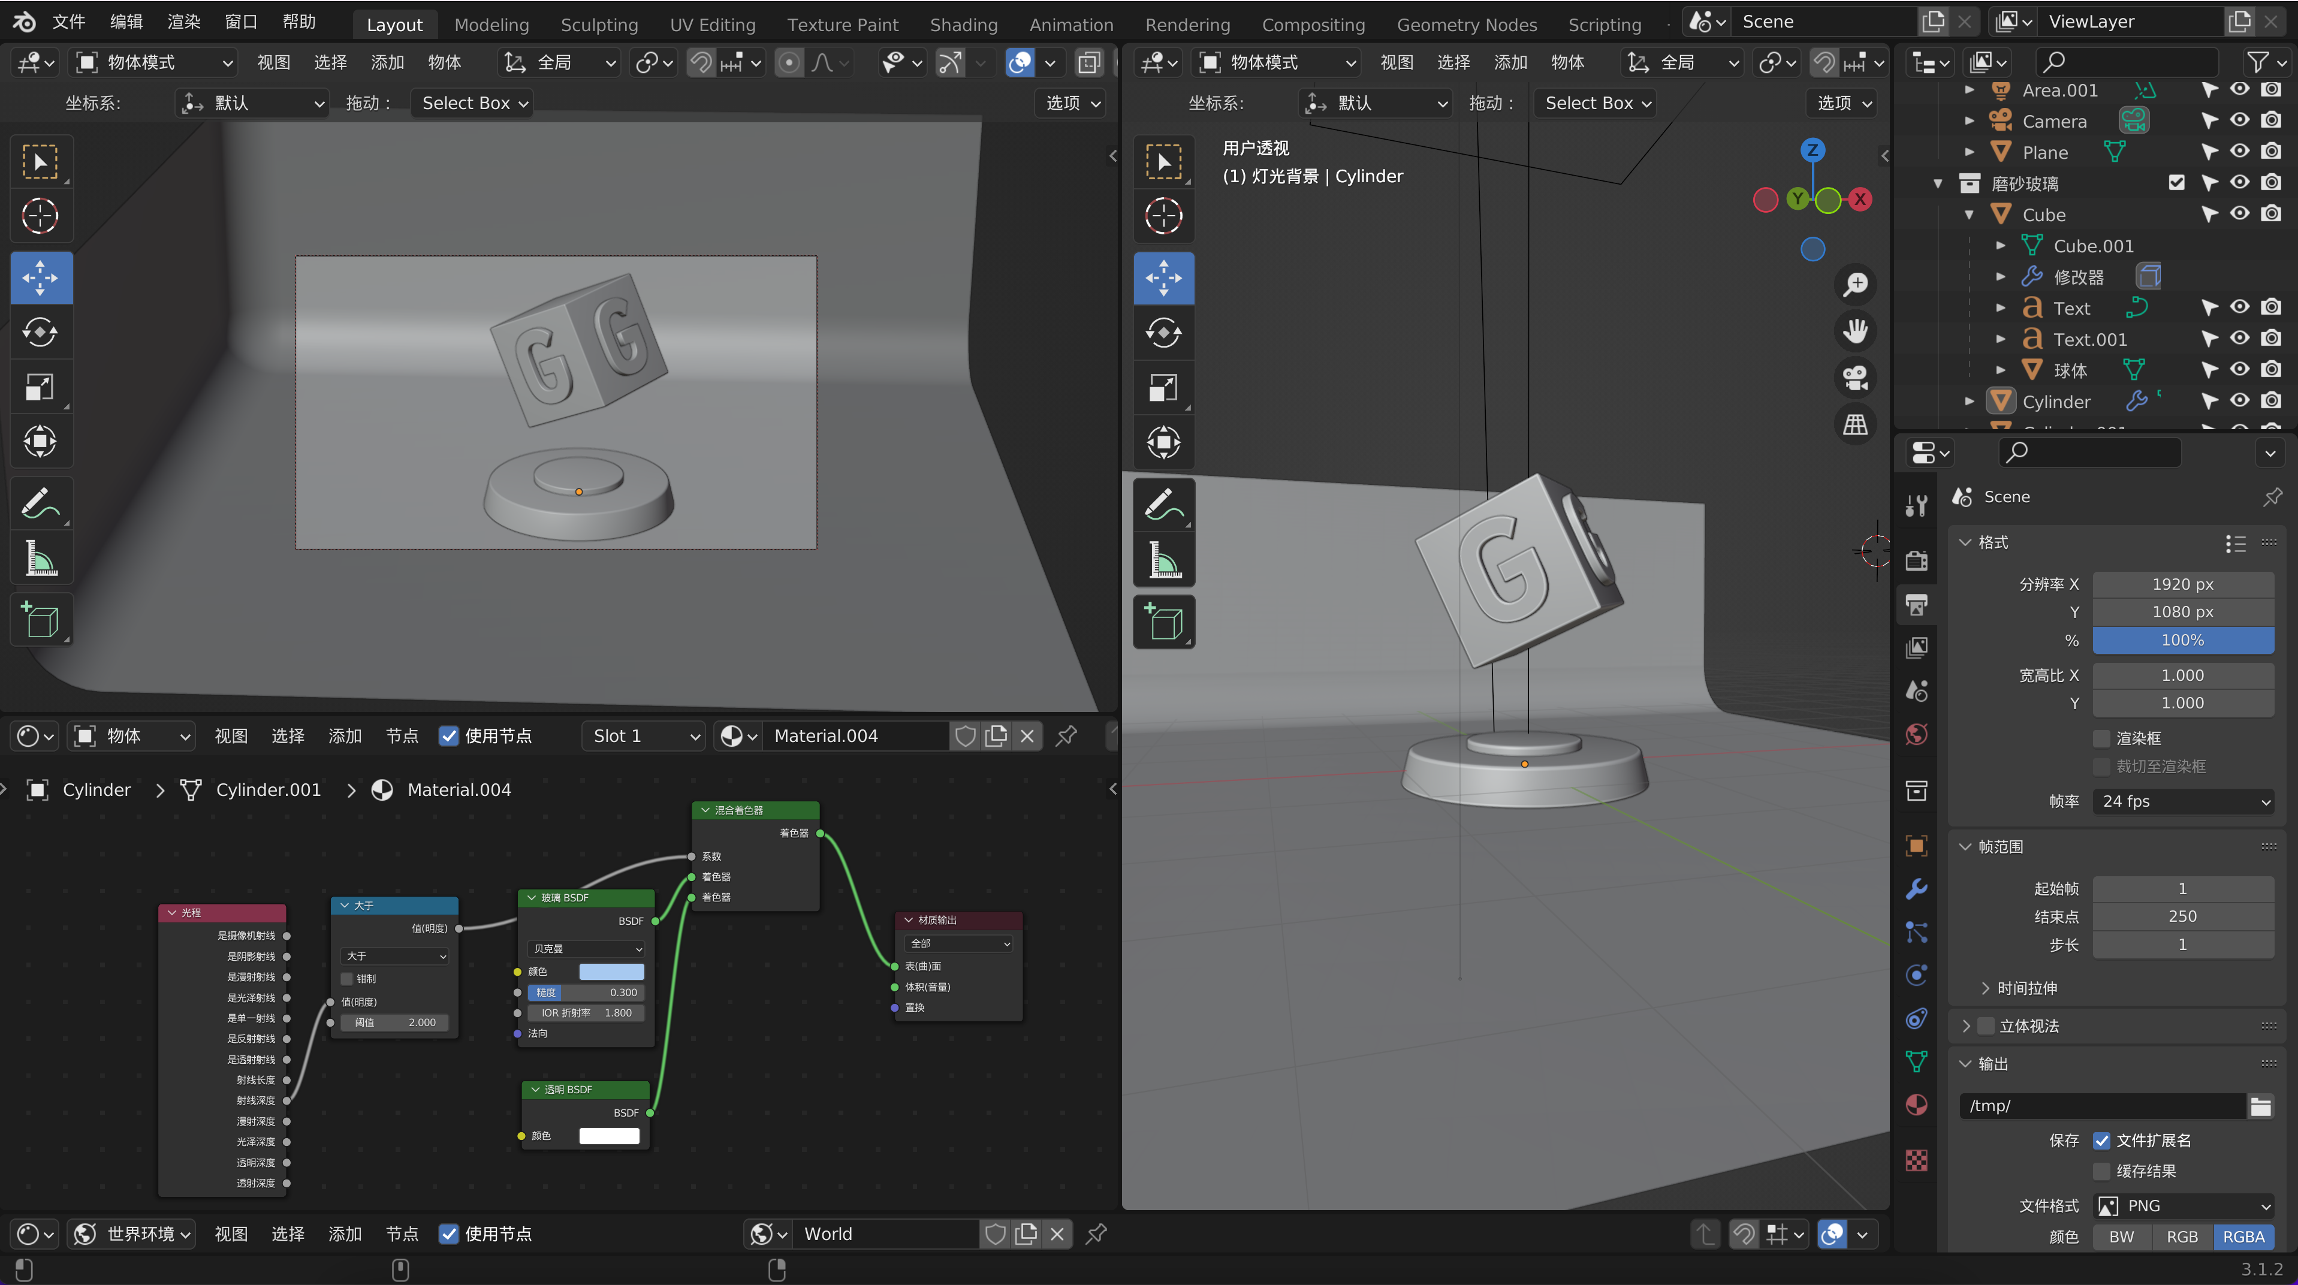
Task: Open the 文件 (File) menu
Action: [69, 22]
